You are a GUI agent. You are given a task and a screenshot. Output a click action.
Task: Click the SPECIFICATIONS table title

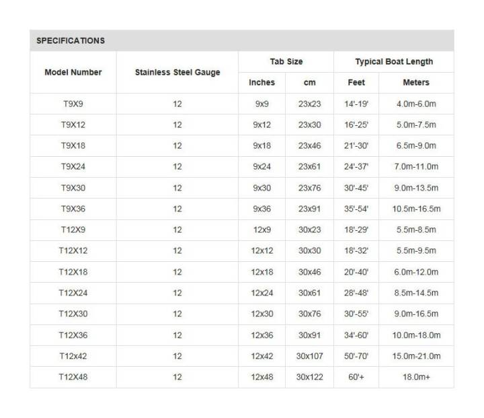click(x=71, y=41)
